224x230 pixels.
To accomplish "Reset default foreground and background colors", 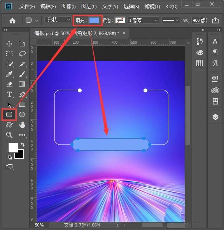I will [x=10, y=157].
